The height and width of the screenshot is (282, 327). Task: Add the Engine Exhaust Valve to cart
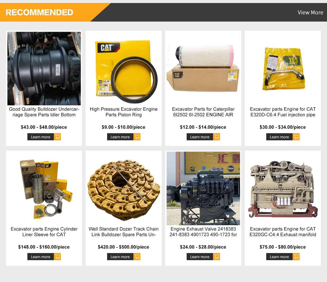click(217, 257)
